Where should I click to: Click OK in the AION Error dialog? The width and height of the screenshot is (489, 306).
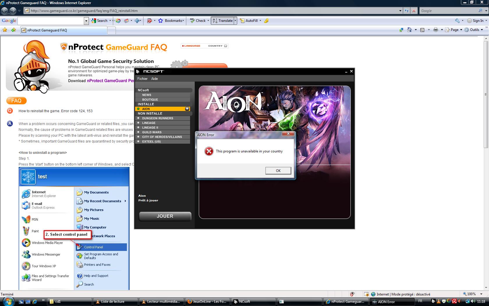click(278, 170)
